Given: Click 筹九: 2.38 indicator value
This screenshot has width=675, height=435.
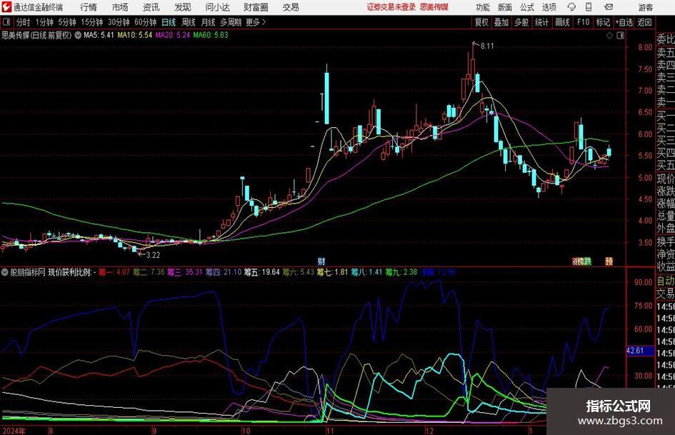Looking at the screenshot, I should (401, 272).
